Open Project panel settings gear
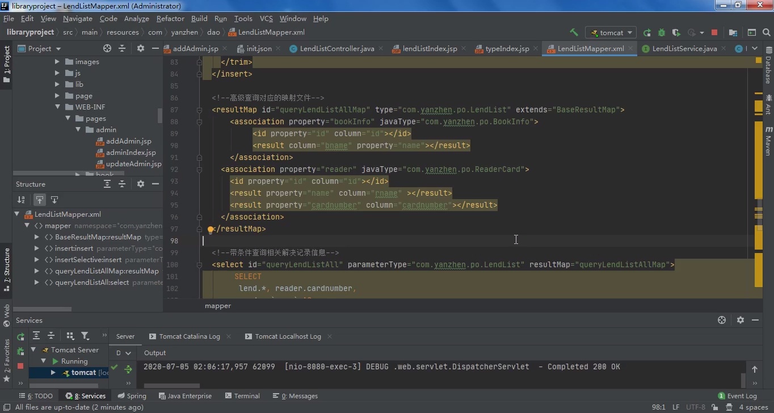The height and width of the screenshot is (413, 774). point(141,48)
